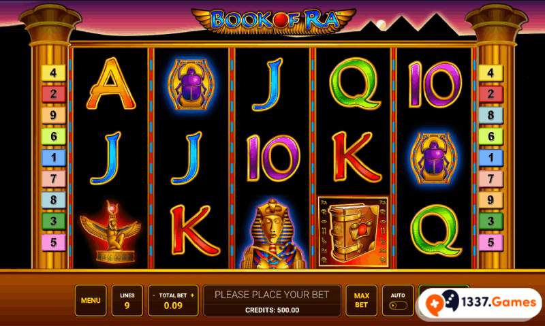Click the red K symbol on the fourth reel
Viewport: 545px width, 326px height.
point(356,157)
